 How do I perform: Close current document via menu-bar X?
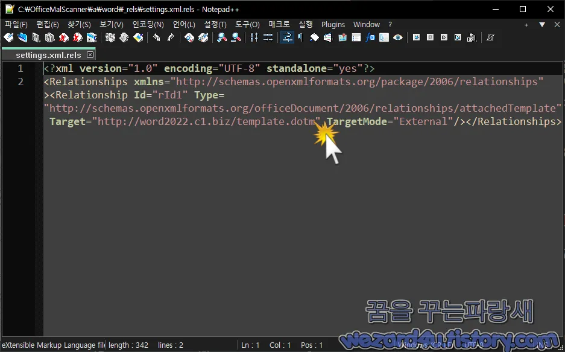point(557,25)
